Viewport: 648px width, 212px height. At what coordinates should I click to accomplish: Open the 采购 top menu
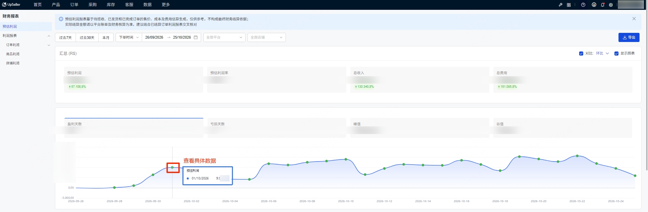(93, 5)
